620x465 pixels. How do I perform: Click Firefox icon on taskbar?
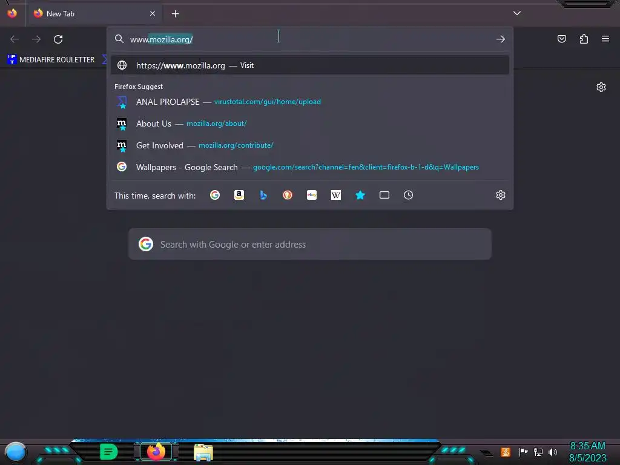click(x=156, y=452)
